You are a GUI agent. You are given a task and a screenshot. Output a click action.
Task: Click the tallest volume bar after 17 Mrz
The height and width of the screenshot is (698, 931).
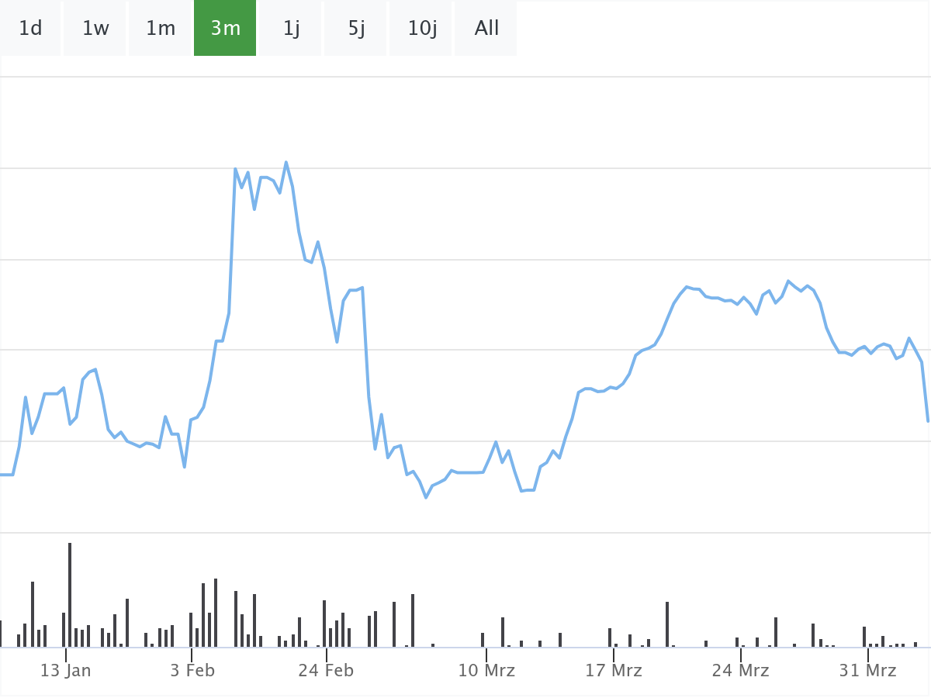click(x=667, y=624)
